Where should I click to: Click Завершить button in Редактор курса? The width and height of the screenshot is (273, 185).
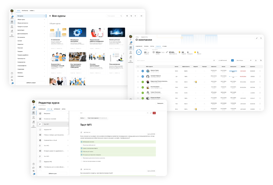pyautogui.click(x=160, y=103)
